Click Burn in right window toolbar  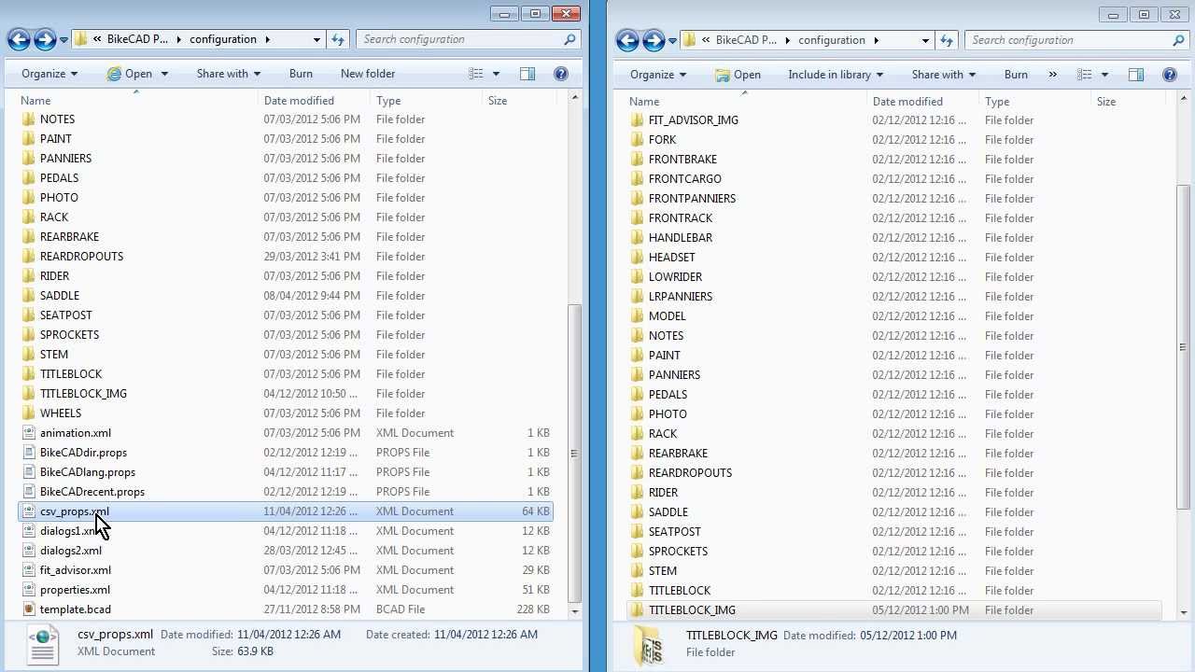pyautogui.click(x=1016, y=75)
